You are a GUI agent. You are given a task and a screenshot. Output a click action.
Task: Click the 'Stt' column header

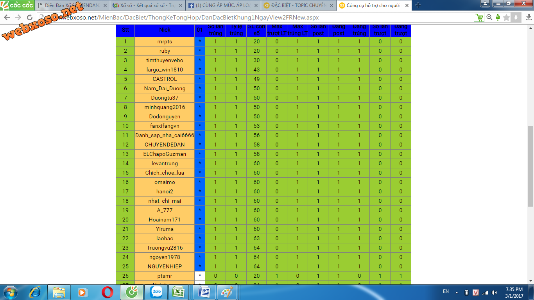coord(125,30)
